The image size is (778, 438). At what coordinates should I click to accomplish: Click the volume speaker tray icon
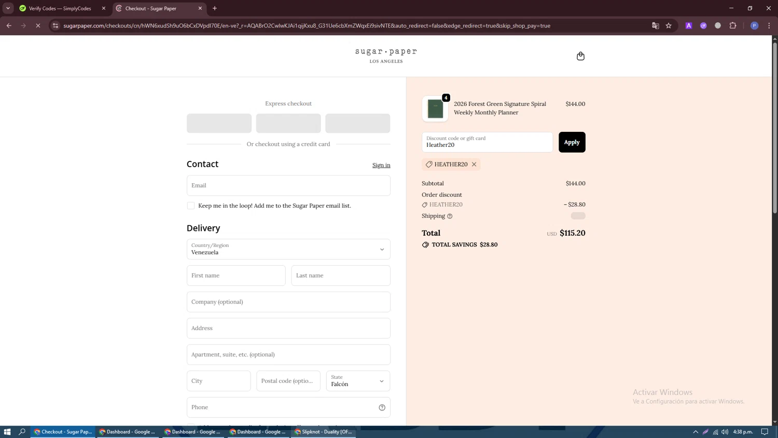click(725, 432)
